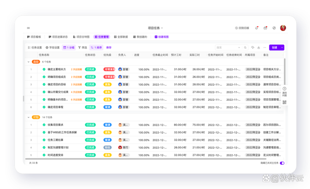Image resolution: width=310 pixels, height=189 pixels.
Task: Click 保存 save link
Action: (x=108, y=47)
